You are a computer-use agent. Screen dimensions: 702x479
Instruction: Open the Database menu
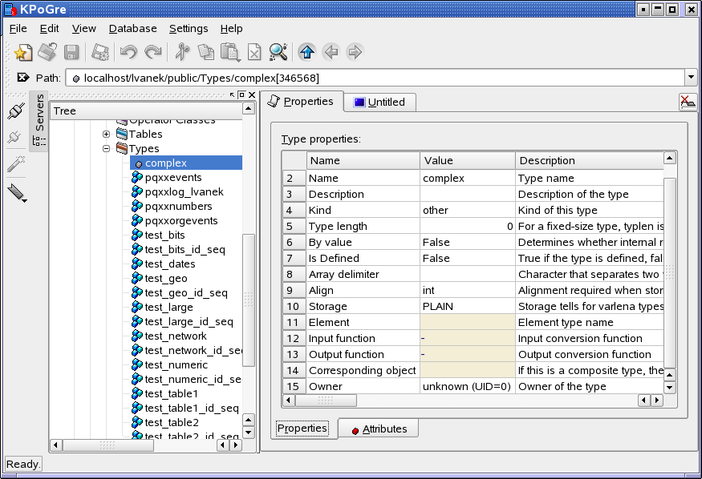pyautogui.click(x=133, y=28)
